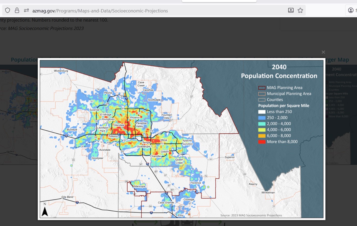Click the MAG Planning Area legend symbol

click(262, 88)
